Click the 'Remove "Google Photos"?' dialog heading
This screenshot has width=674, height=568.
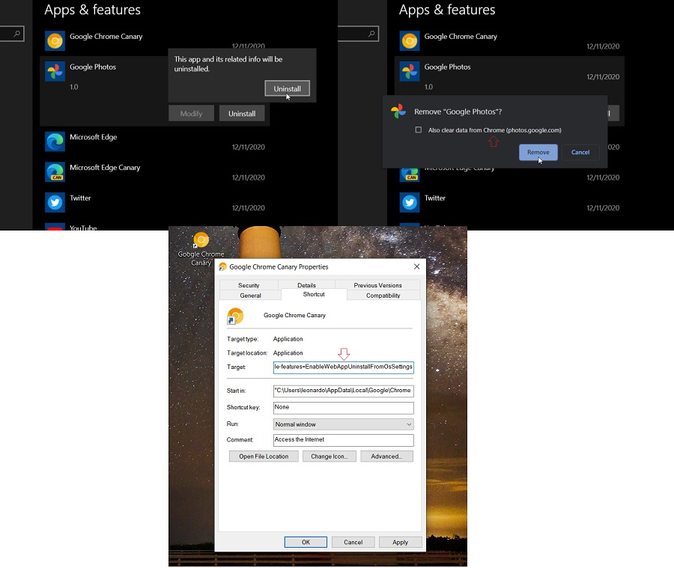pyautogui.click(x=458, y=112)
